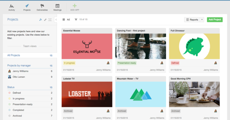Click the yellow In progress color dot
The width and height of the screenshot is (230, 120).
click(x=10, y=99)
